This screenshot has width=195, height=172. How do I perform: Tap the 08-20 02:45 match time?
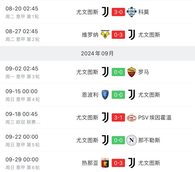(x=22, y=9)
